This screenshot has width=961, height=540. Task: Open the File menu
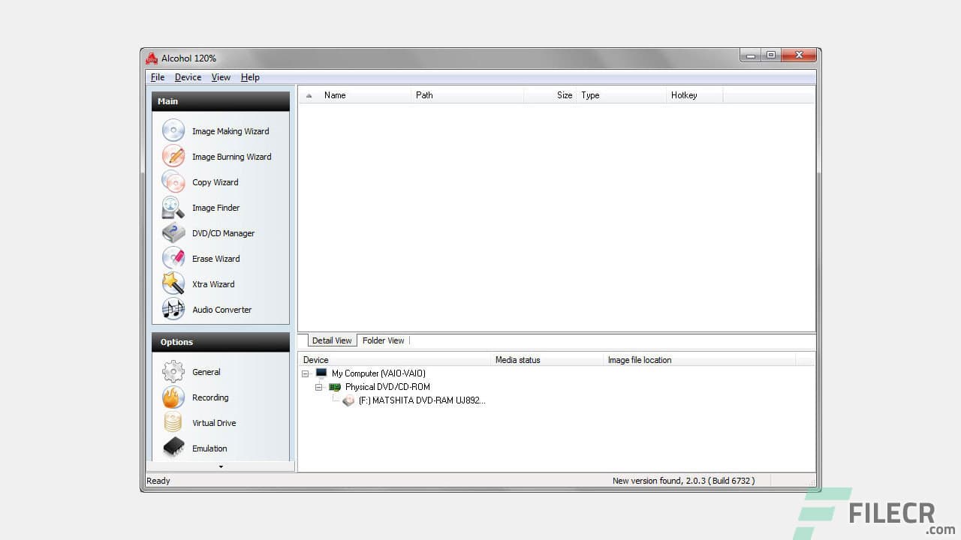tap(158, 77)
